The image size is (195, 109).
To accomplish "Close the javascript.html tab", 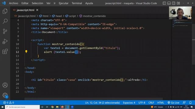I will click(37, 10).
